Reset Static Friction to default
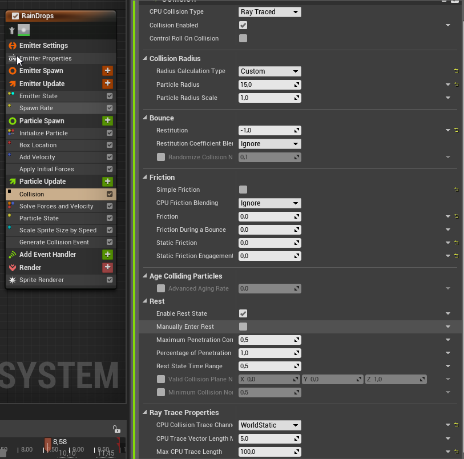464x459 pixels. 457,243
